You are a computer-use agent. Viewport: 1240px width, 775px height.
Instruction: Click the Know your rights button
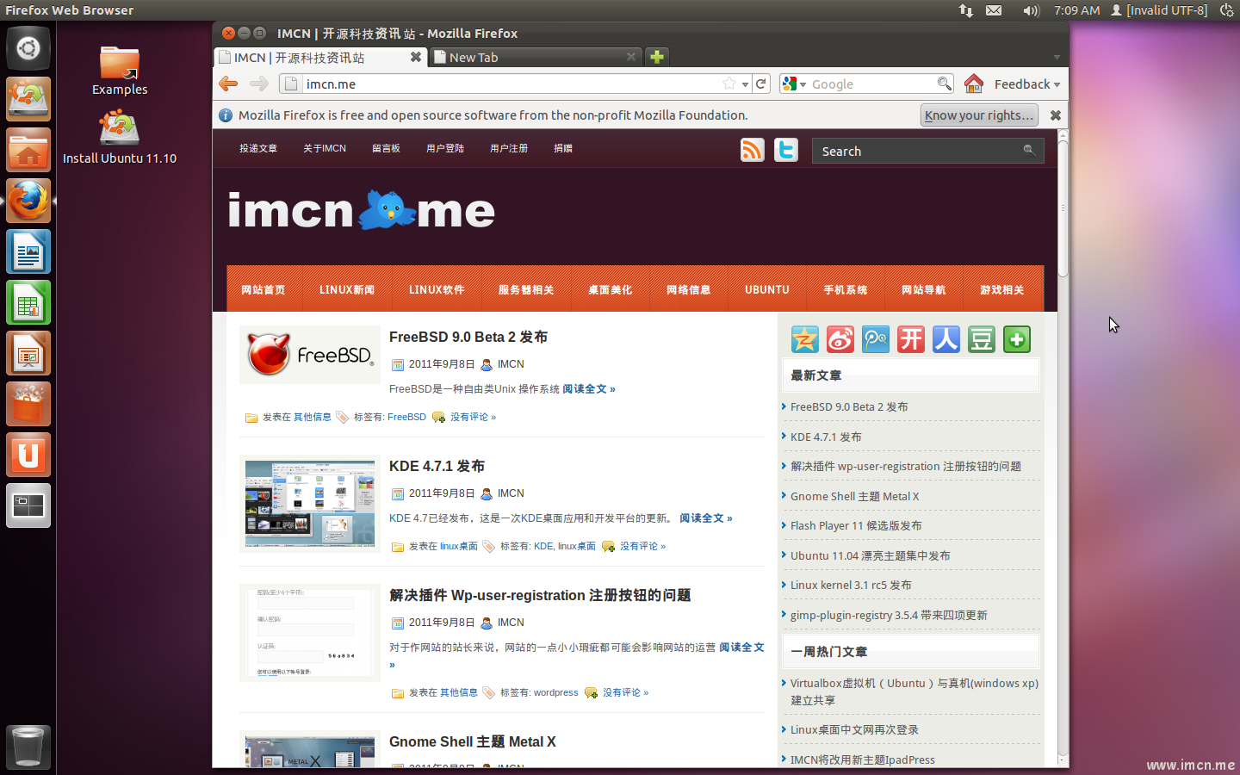pyautogui.click(x=979, y=115)
